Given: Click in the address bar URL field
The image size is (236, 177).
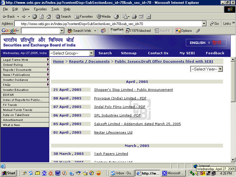Looking at the screenshot, I should tap(108, 24).
